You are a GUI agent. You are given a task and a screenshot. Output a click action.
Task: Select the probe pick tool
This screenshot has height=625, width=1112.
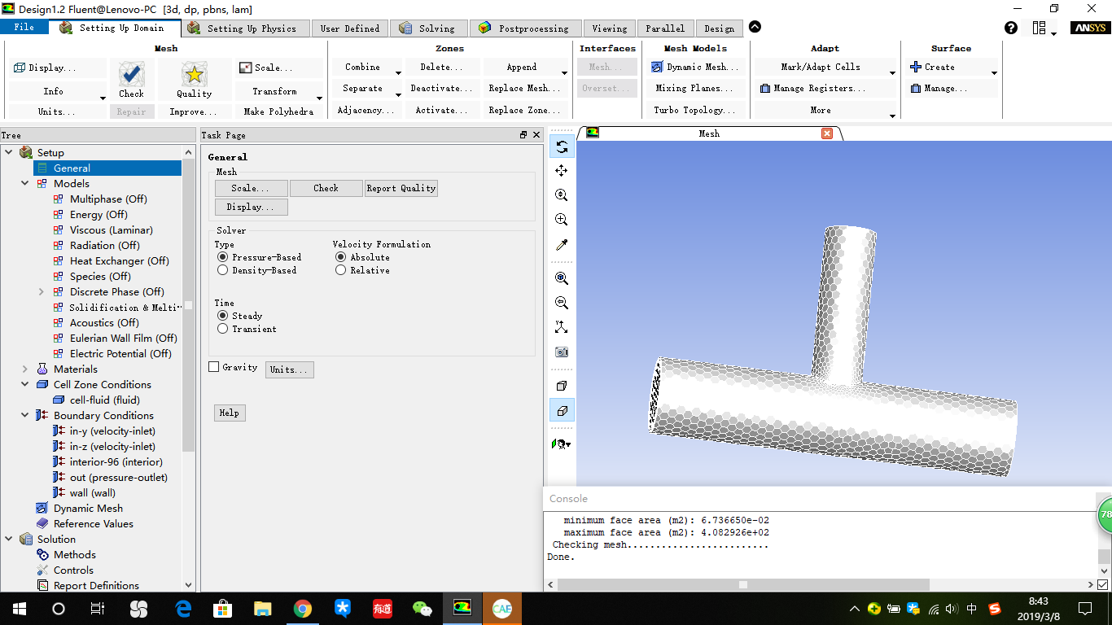(x=561, y=244)
